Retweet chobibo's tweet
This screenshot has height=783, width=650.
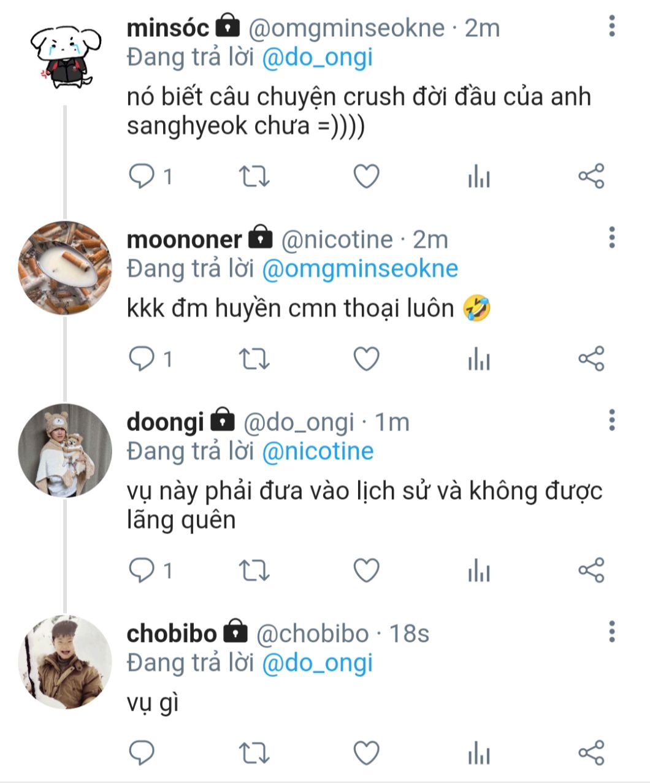coord(253,752)
